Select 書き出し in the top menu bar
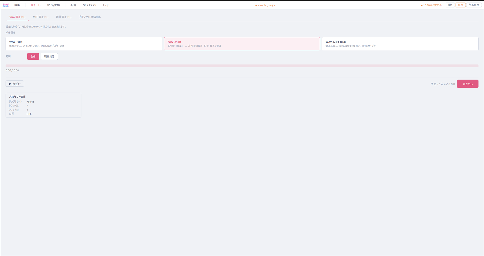Viewport: 484px width, 256px height. (x=35, y=5)
